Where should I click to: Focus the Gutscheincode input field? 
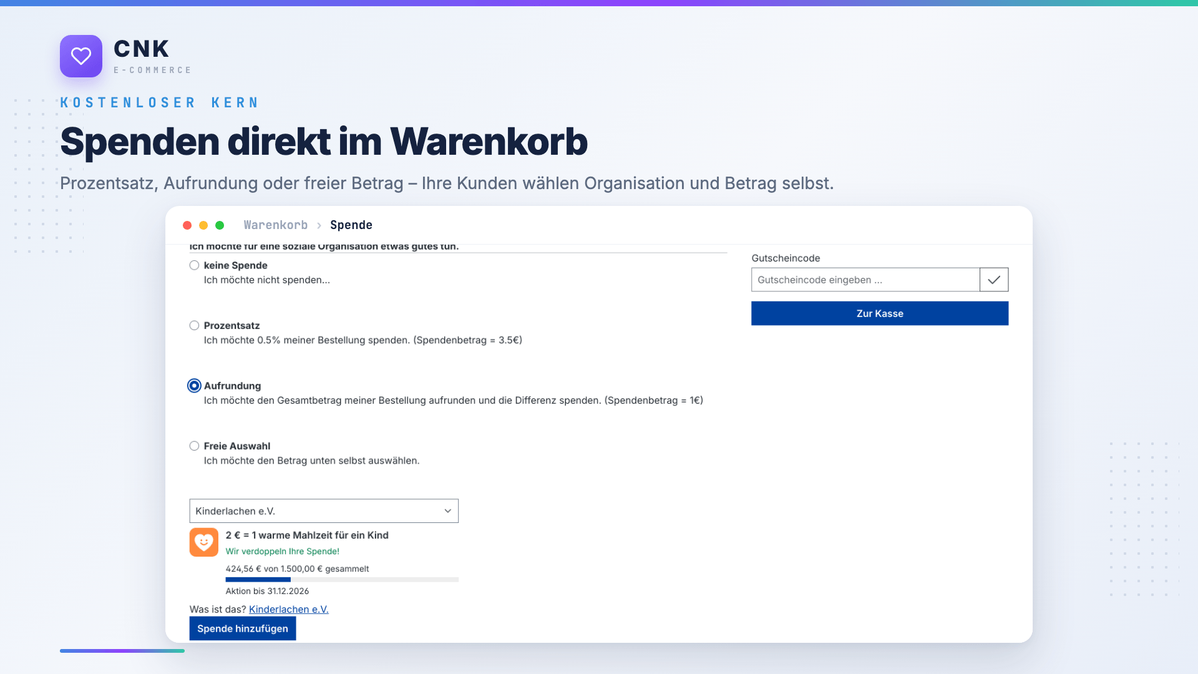tap(865, 280)
